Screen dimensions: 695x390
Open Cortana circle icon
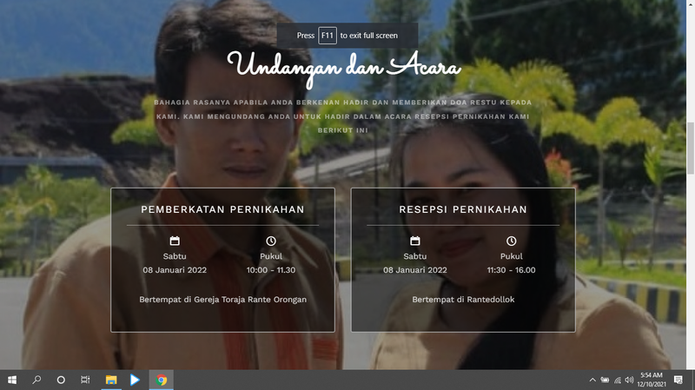61,380
